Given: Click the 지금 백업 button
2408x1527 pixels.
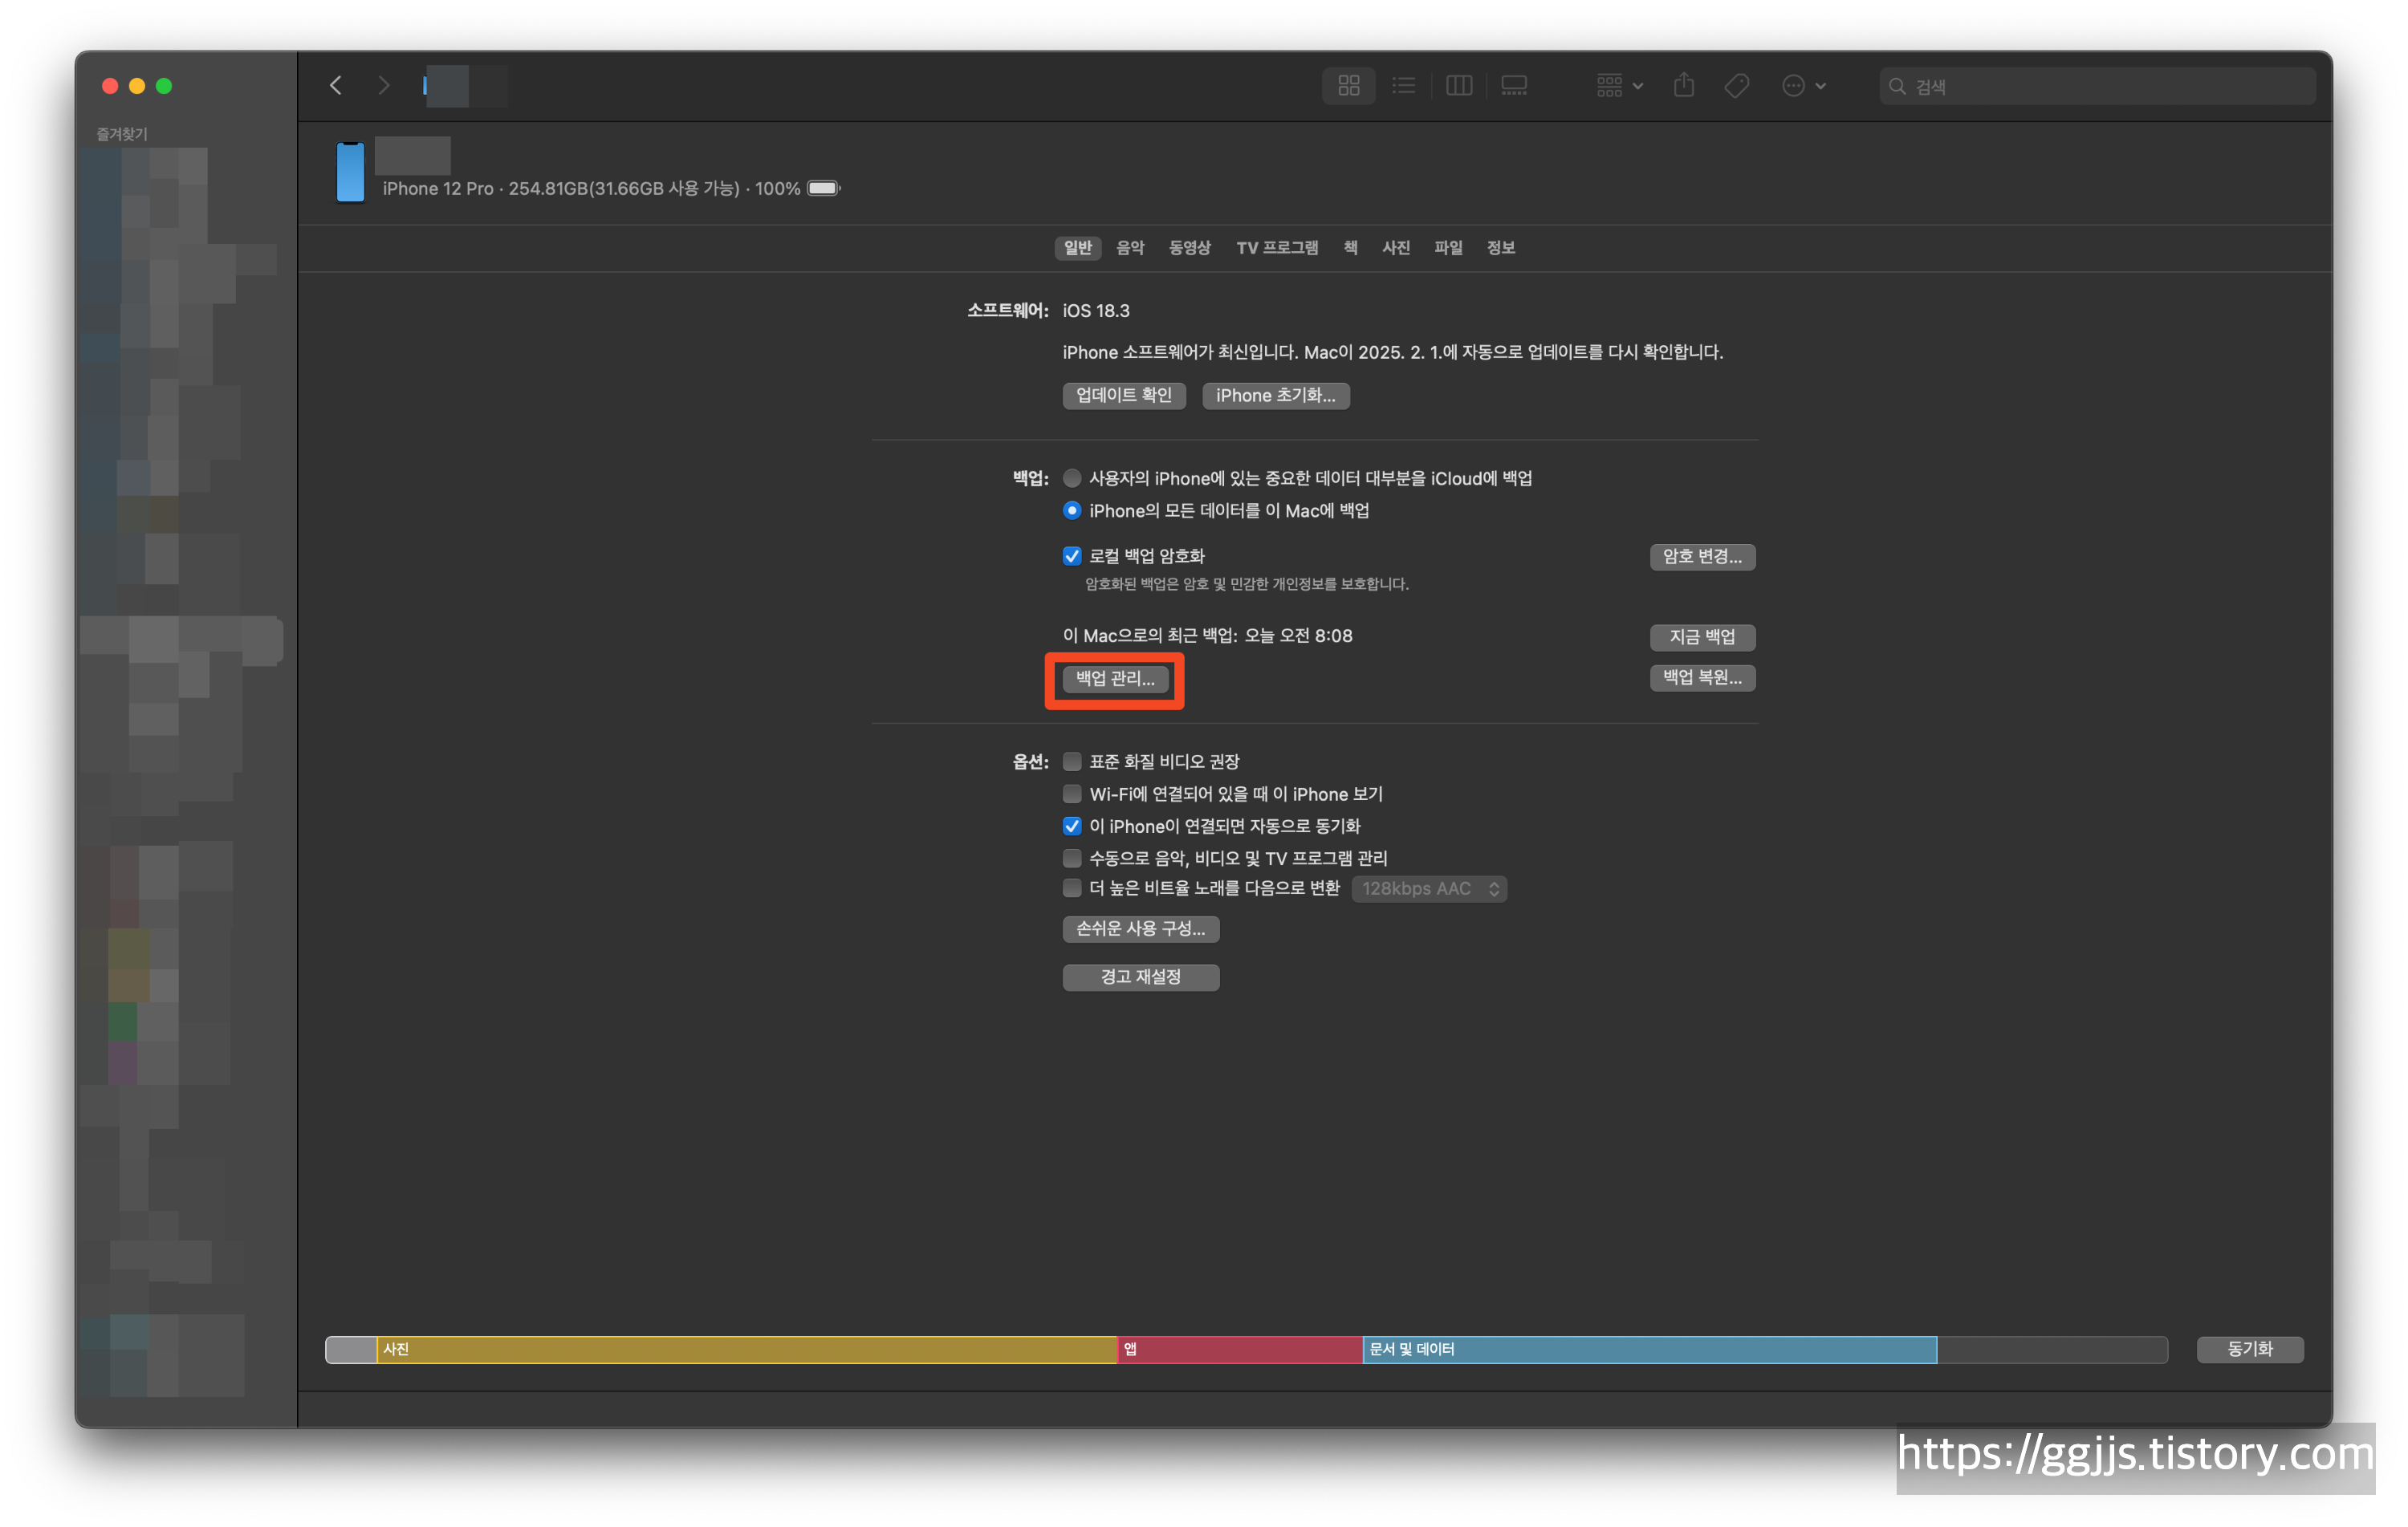Looking at the screenshot, I should 1702,637.
